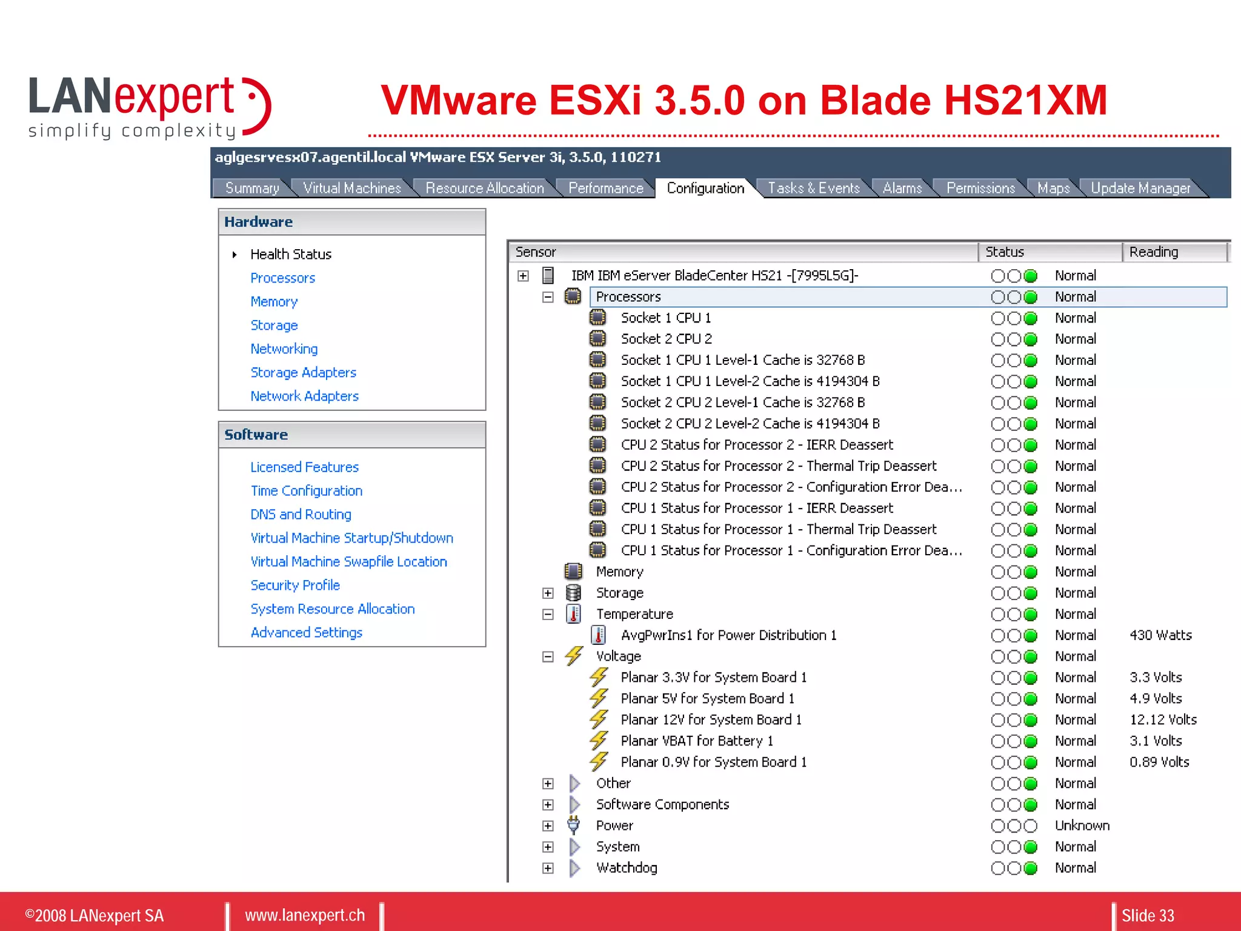This screenshot has height=931, width=1241.
Task: Open the Virtual Machines tab
Action: [352, 189]
